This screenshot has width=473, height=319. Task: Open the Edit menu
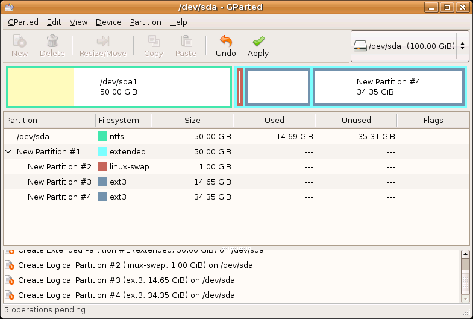(x=54, y=22)
